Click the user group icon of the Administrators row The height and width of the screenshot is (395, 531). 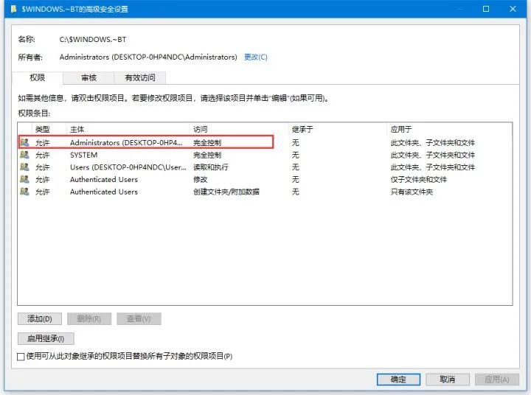click(x=24, y=142)
